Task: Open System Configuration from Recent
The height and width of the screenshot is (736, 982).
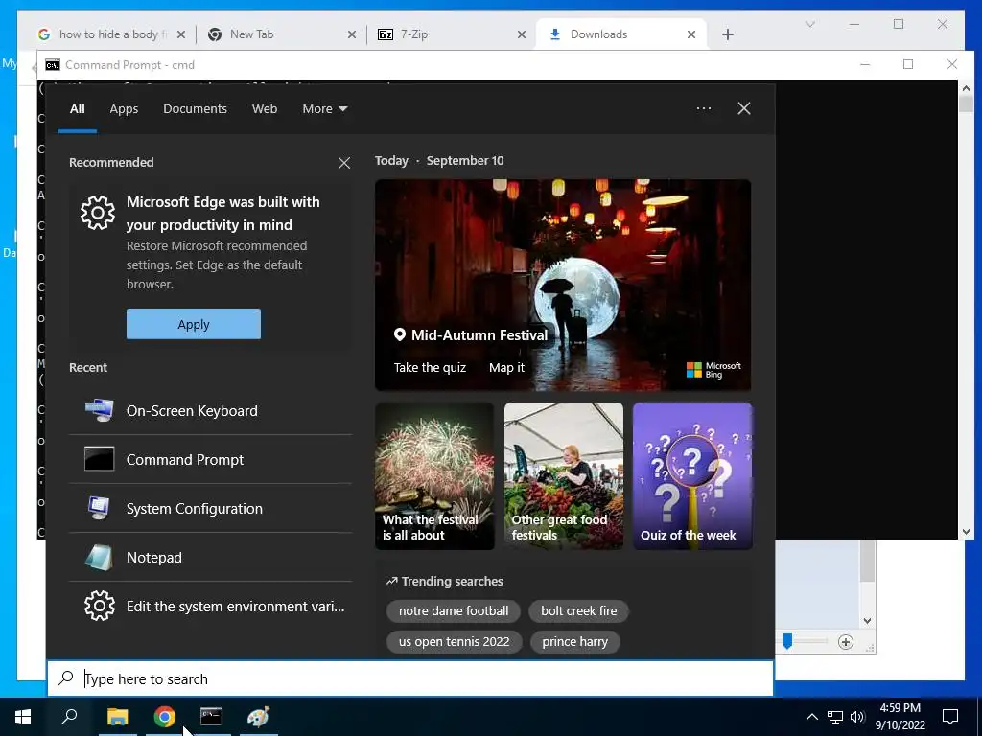Action: tap(210, 508)
